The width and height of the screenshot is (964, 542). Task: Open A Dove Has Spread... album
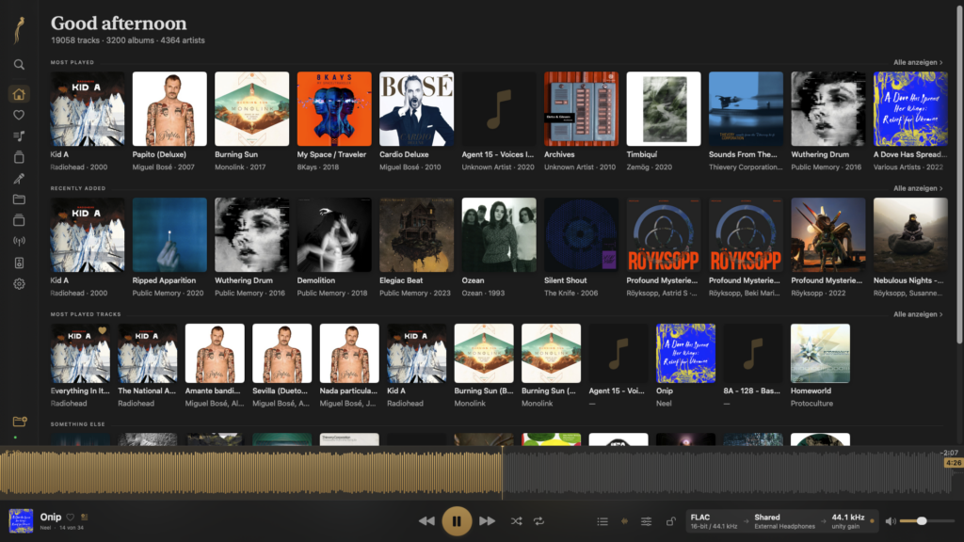(x=911, y=109)
